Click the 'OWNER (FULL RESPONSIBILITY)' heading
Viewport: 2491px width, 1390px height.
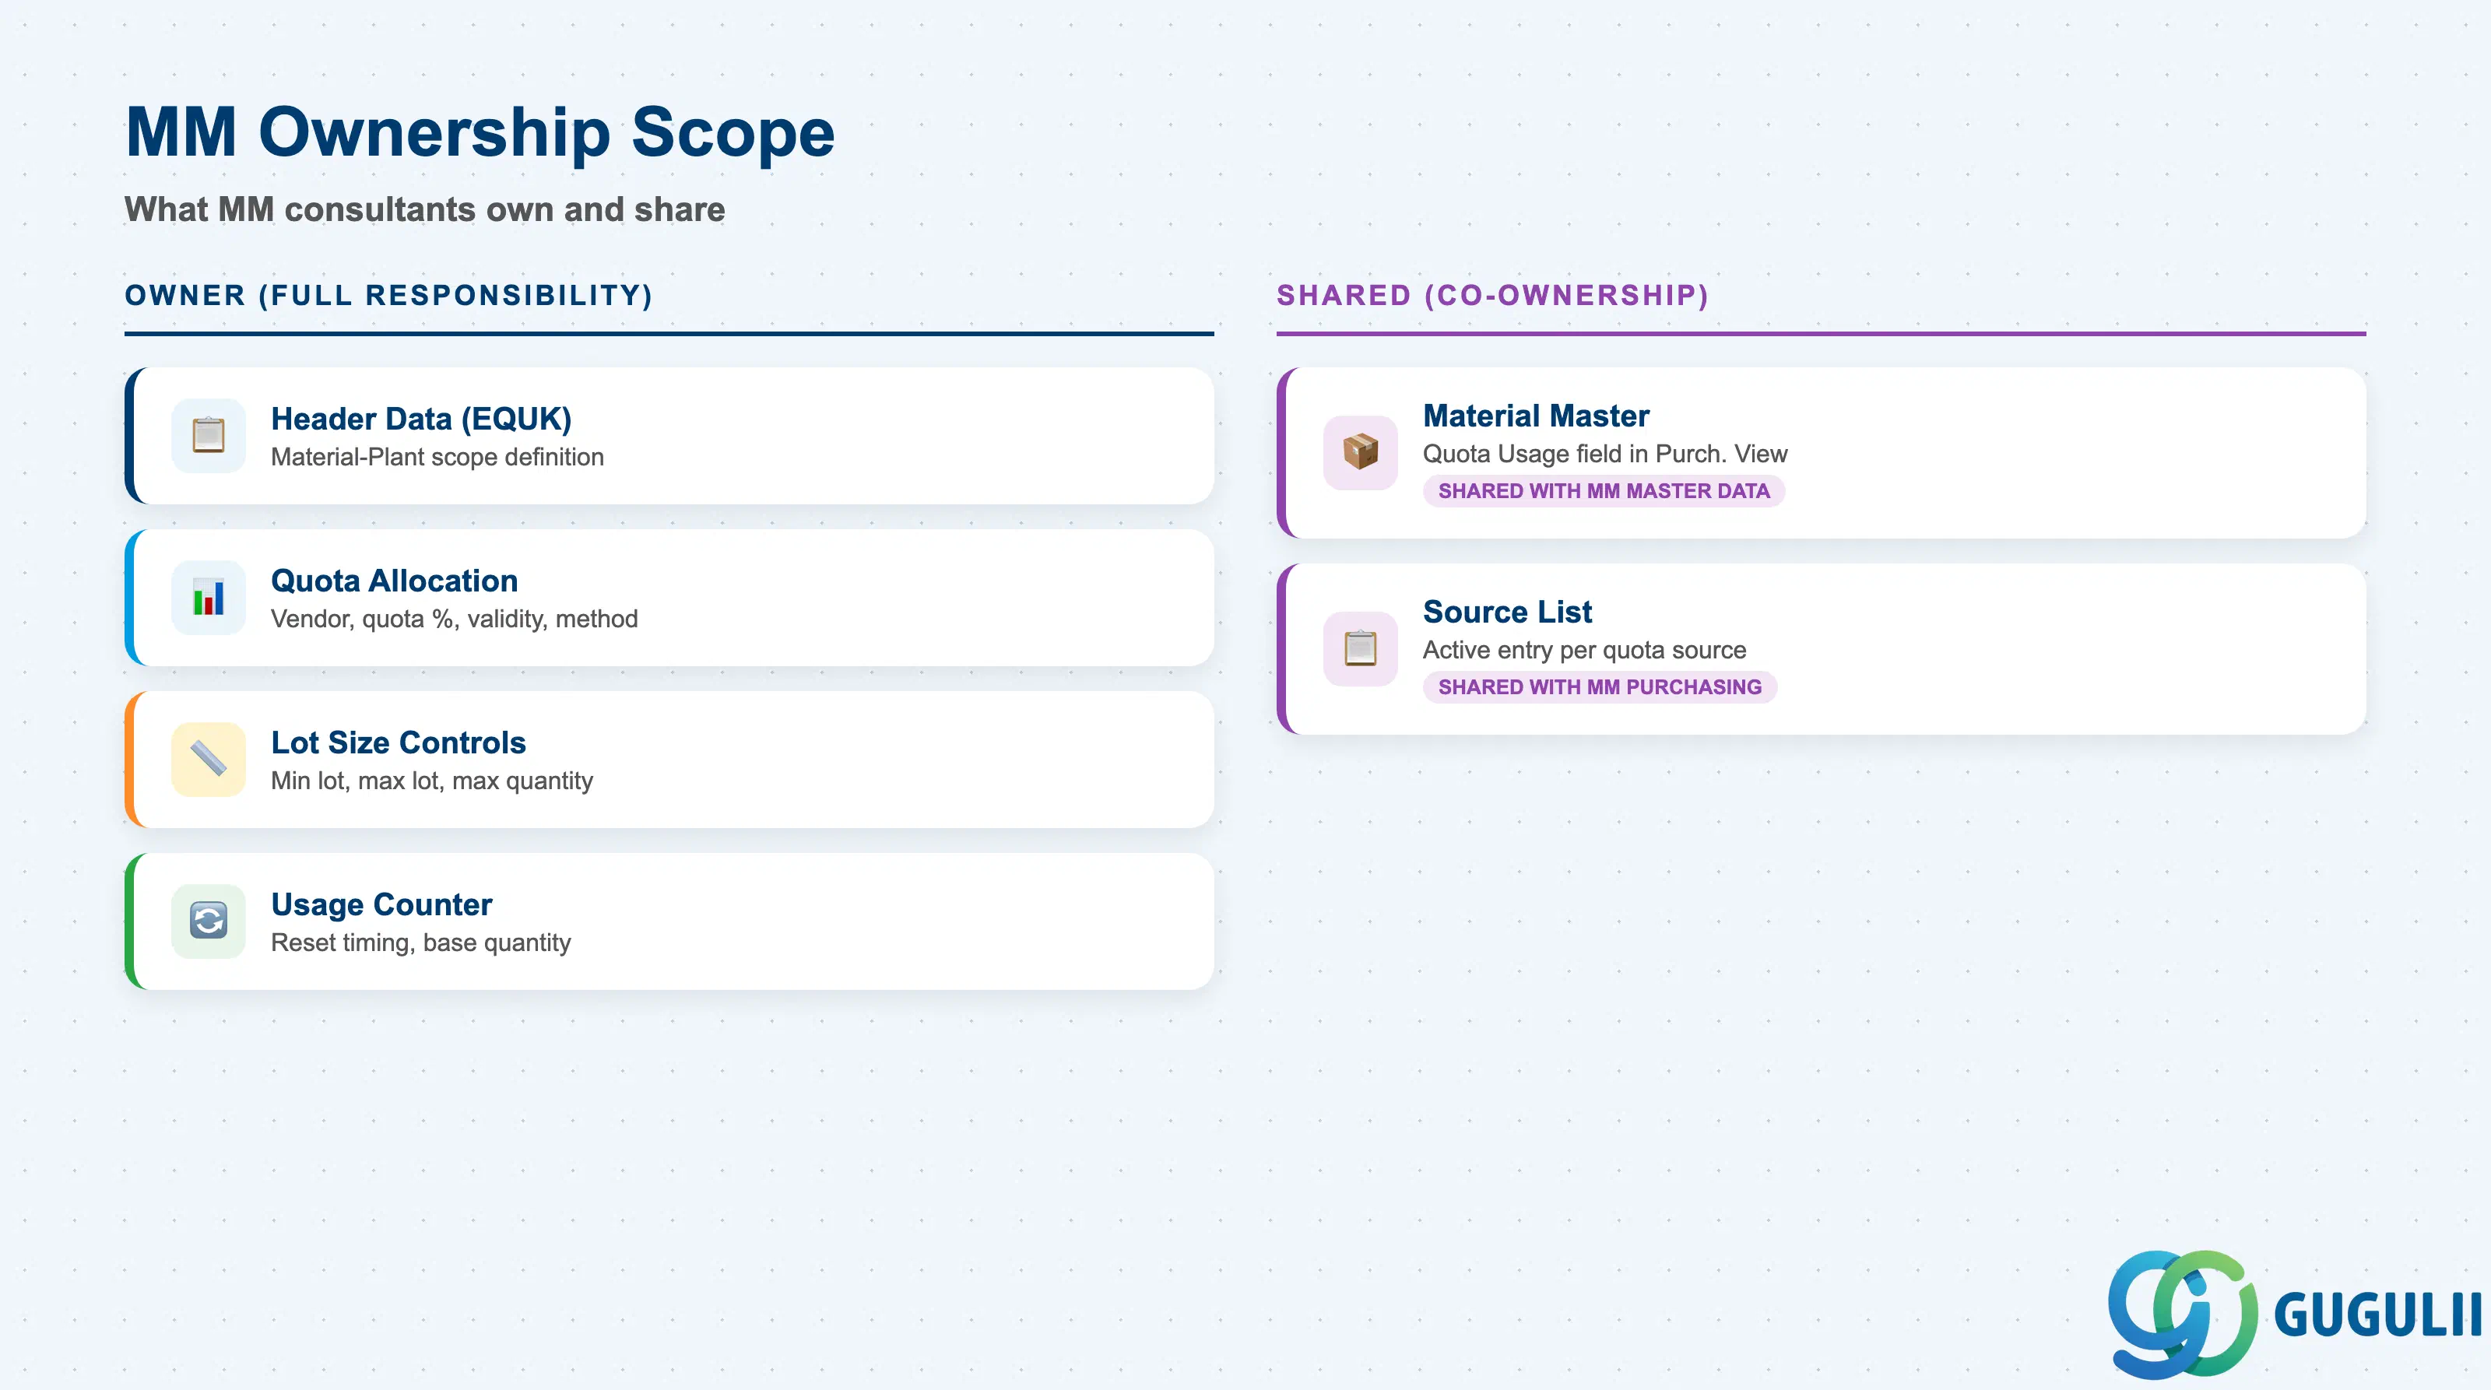pyautogui.click(x=388, y=295)
